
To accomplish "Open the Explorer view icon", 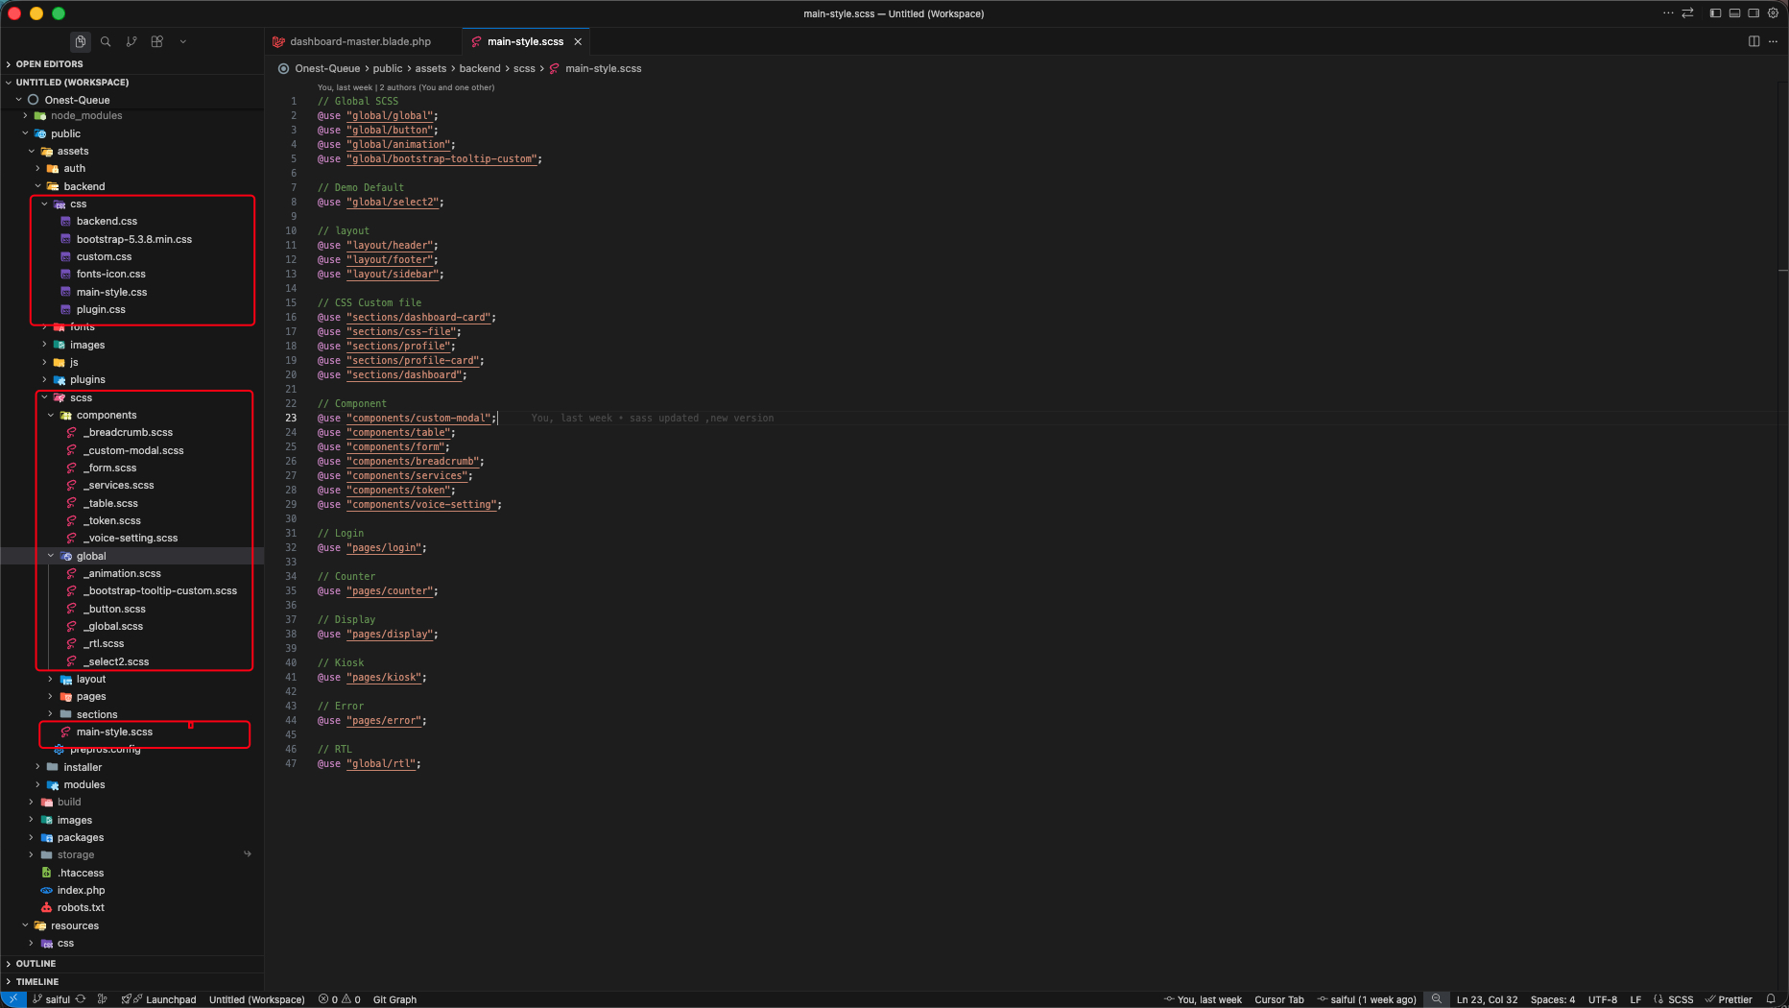I will 81,41.
